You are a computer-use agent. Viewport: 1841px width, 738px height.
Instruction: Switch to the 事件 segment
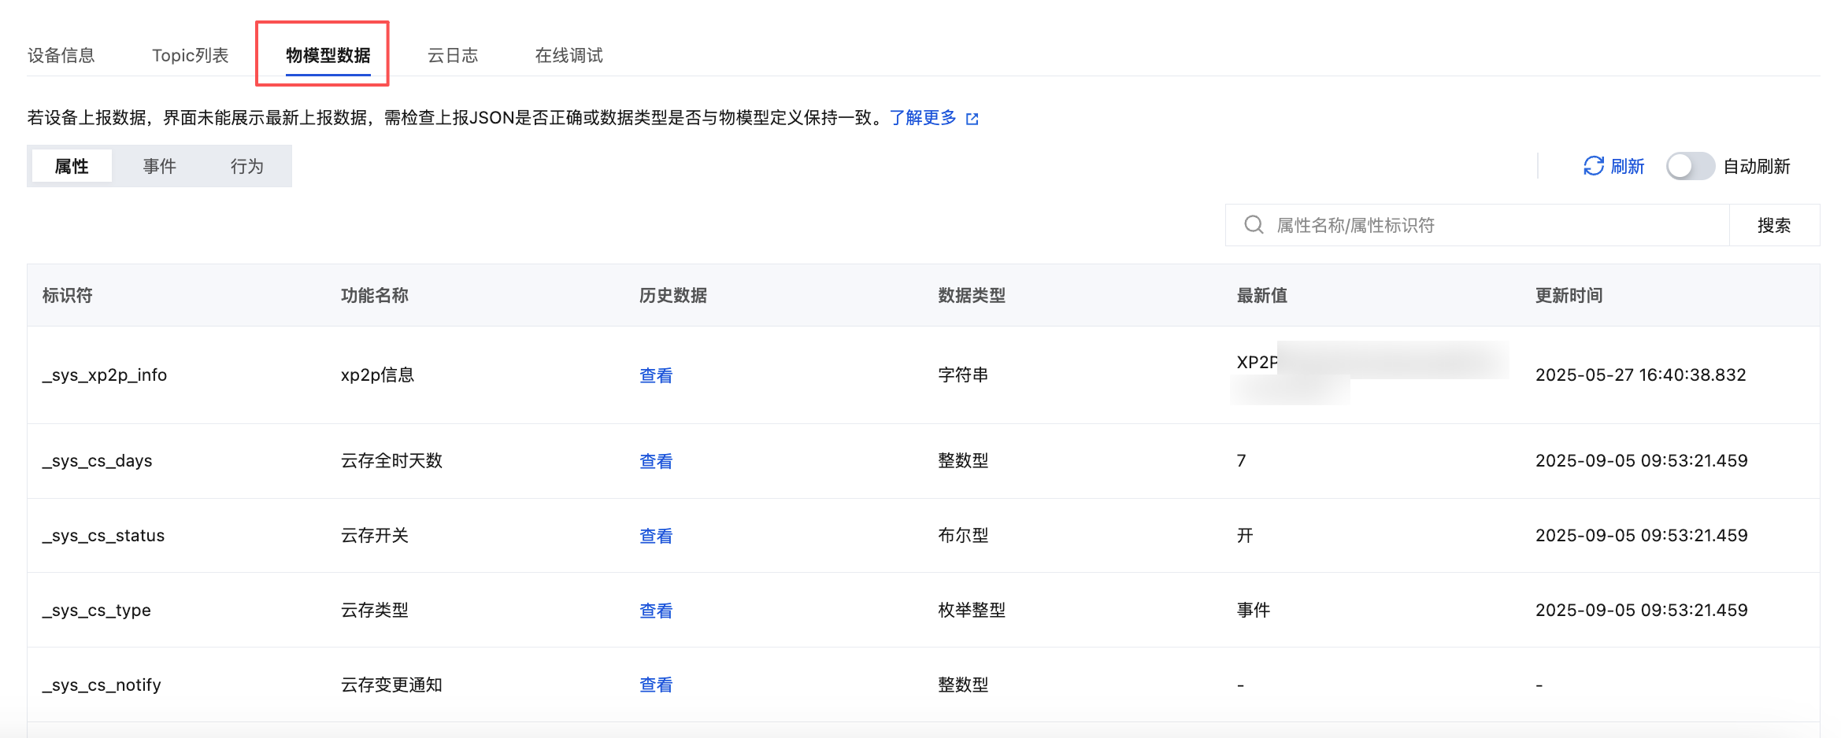click(x=159, y=166)
